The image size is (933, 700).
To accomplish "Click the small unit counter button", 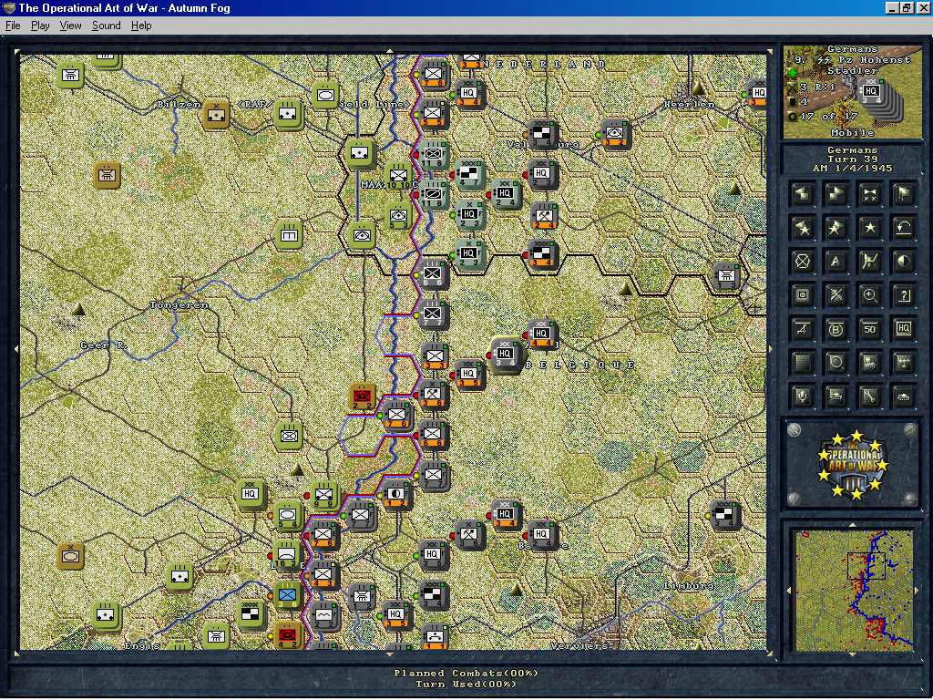I will coord(802,296).
